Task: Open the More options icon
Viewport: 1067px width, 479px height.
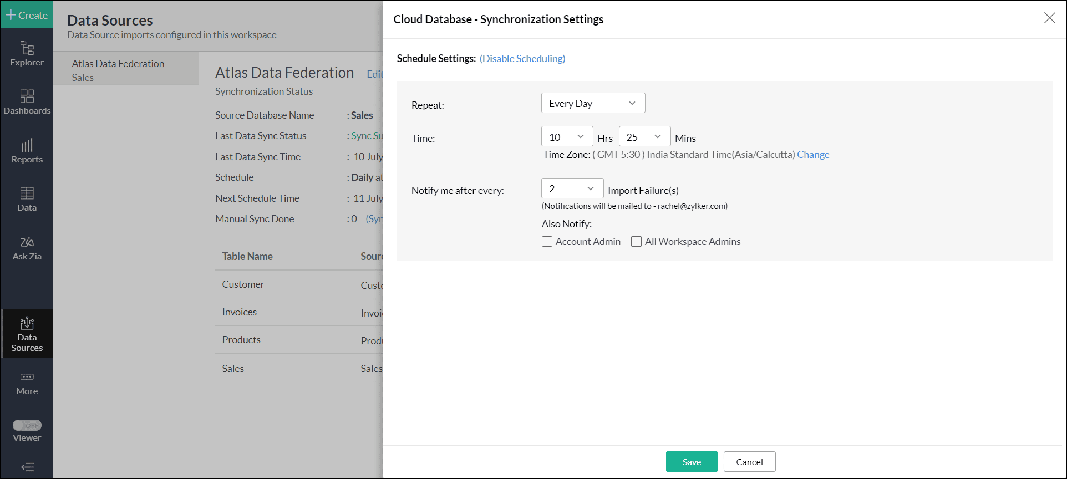Action: click(27, 383)
